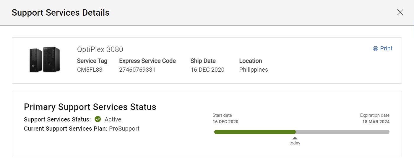Click the printer icon

pyautogui.click(x=376, y=49)
